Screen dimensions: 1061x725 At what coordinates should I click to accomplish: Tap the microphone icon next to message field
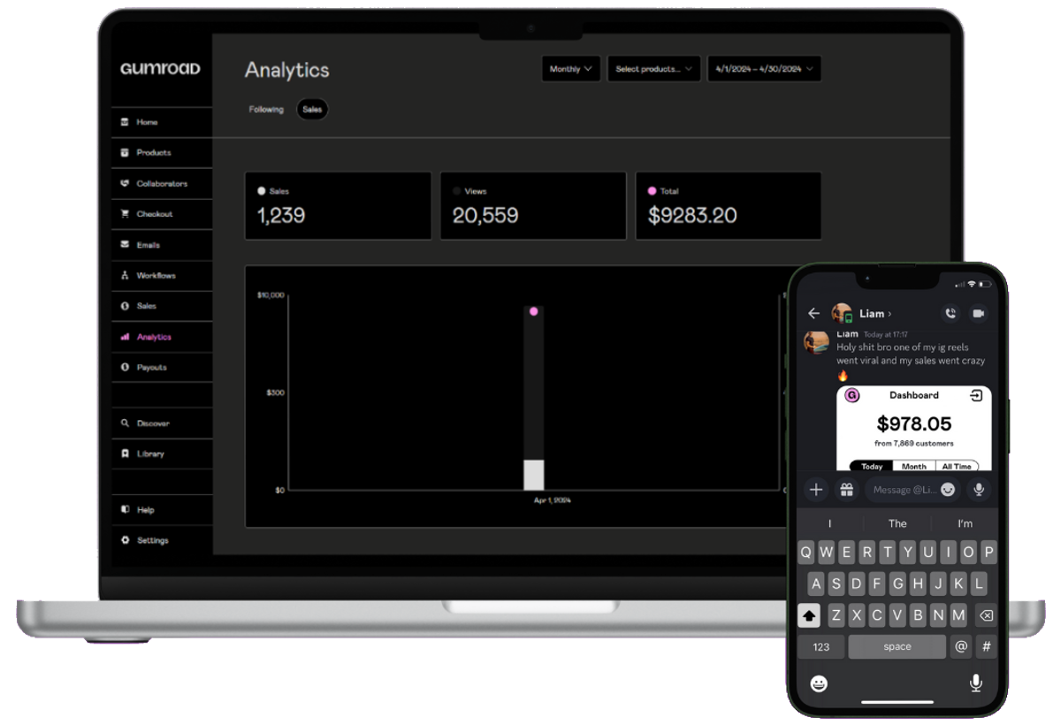[x=979, y=489]
